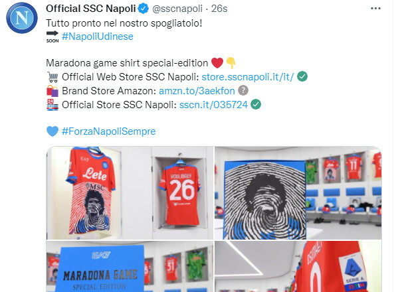Open the Maradona fingerprint artwork photo
Viewport: 404px width, 292px height.
pyautogui.click(x=298, y=193)
